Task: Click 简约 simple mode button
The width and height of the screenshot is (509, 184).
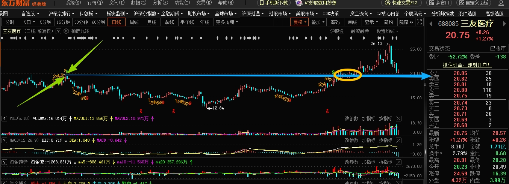Action: pos(389,22)
